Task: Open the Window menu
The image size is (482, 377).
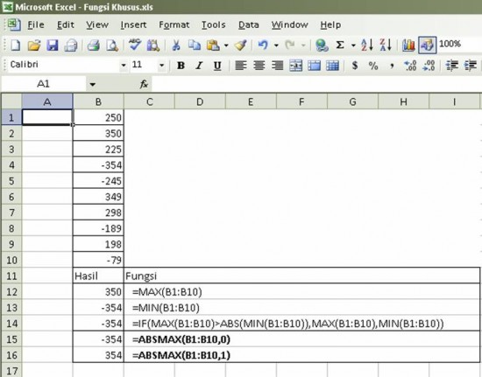Action: click(x=289, y=24)
